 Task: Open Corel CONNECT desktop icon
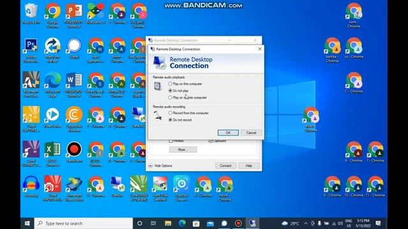click(x=31, y=154)
